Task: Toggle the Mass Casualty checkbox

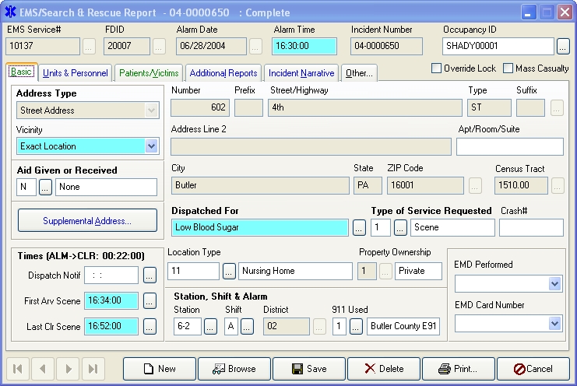Action: (x=508, y=68)
